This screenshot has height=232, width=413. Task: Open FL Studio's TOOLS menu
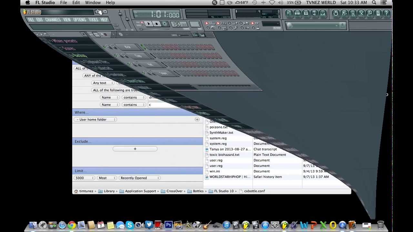[x=93, y=20]
